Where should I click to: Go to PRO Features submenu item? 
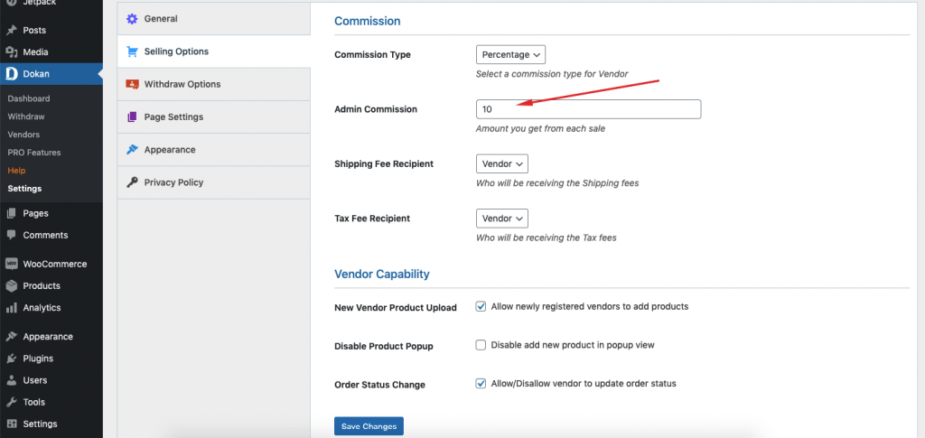[34, 153]
